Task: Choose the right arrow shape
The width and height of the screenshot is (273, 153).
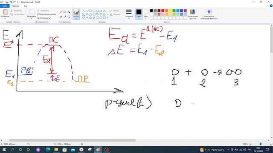Action: 97,14
